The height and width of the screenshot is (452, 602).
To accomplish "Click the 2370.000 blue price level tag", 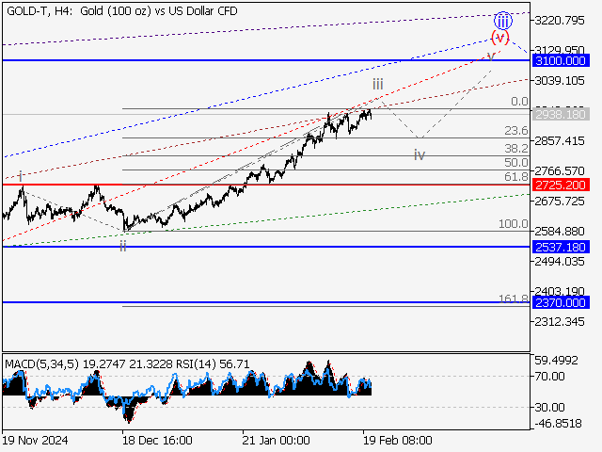I will [x=561, y=302].
